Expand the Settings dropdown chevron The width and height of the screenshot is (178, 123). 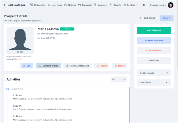(x=137, y=5)
